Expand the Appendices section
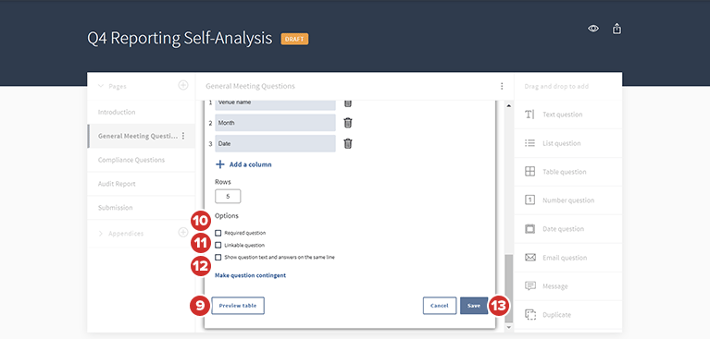This screenshot has height=339, width=710. pos(101,233)
